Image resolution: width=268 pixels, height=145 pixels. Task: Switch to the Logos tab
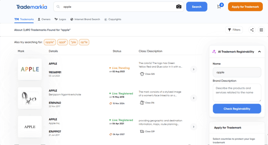coord(60,19)
